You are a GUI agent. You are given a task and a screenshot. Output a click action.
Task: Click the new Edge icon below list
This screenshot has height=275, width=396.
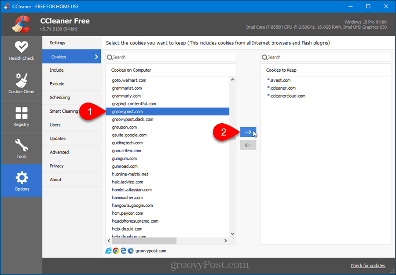point(131,251)
